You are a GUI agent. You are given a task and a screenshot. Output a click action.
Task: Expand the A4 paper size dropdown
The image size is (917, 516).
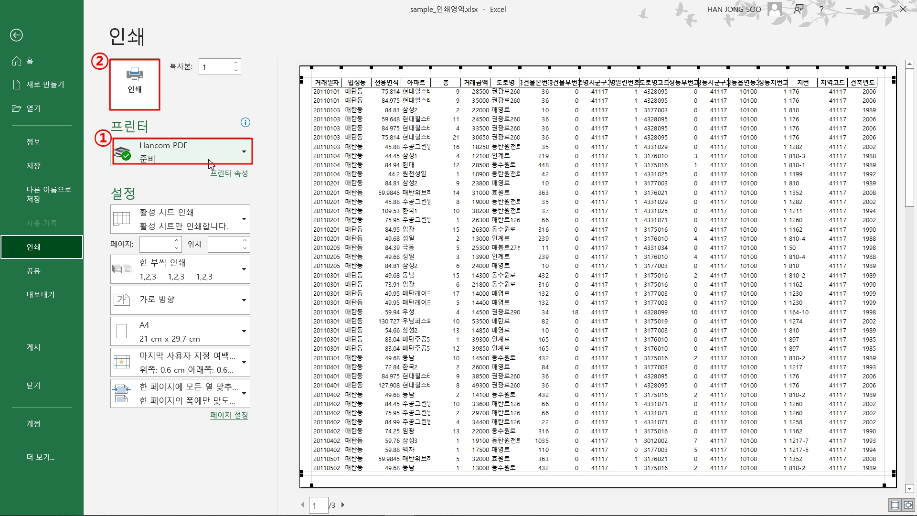tap(244, 332)
